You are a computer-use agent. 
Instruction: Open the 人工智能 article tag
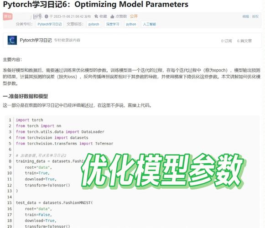click(150, 24)
